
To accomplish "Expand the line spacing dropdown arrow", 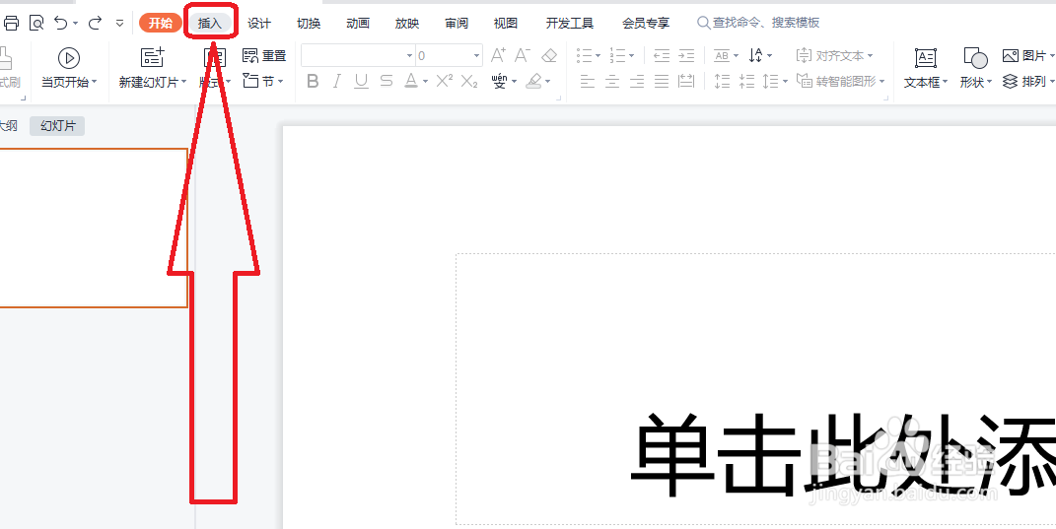I will (x=785, y=82).
